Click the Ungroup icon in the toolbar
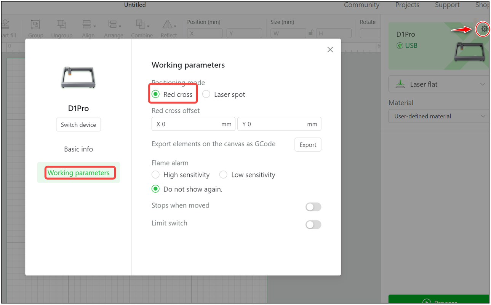This screenshot has height=305, width=491. coord(62,24)
